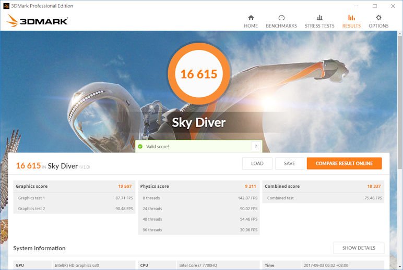This screenshot has height=270, width=403.
Task: Click the 2017-09-03 timestamp value
Action: [326, 265]
